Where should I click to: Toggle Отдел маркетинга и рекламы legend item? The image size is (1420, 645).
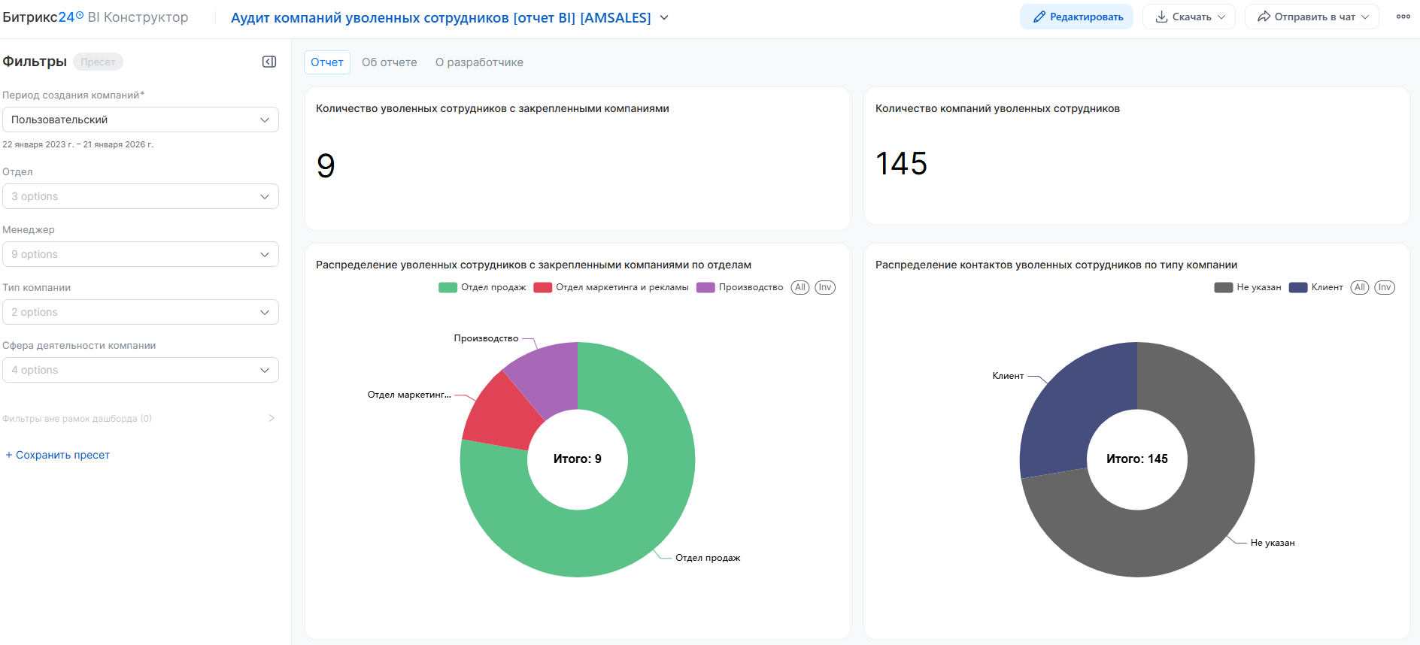click(x=611, y=287)
